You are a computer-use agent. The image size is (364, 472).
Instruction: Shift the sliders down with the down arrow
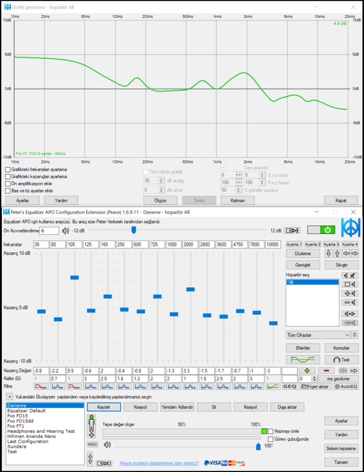point(329,253)
